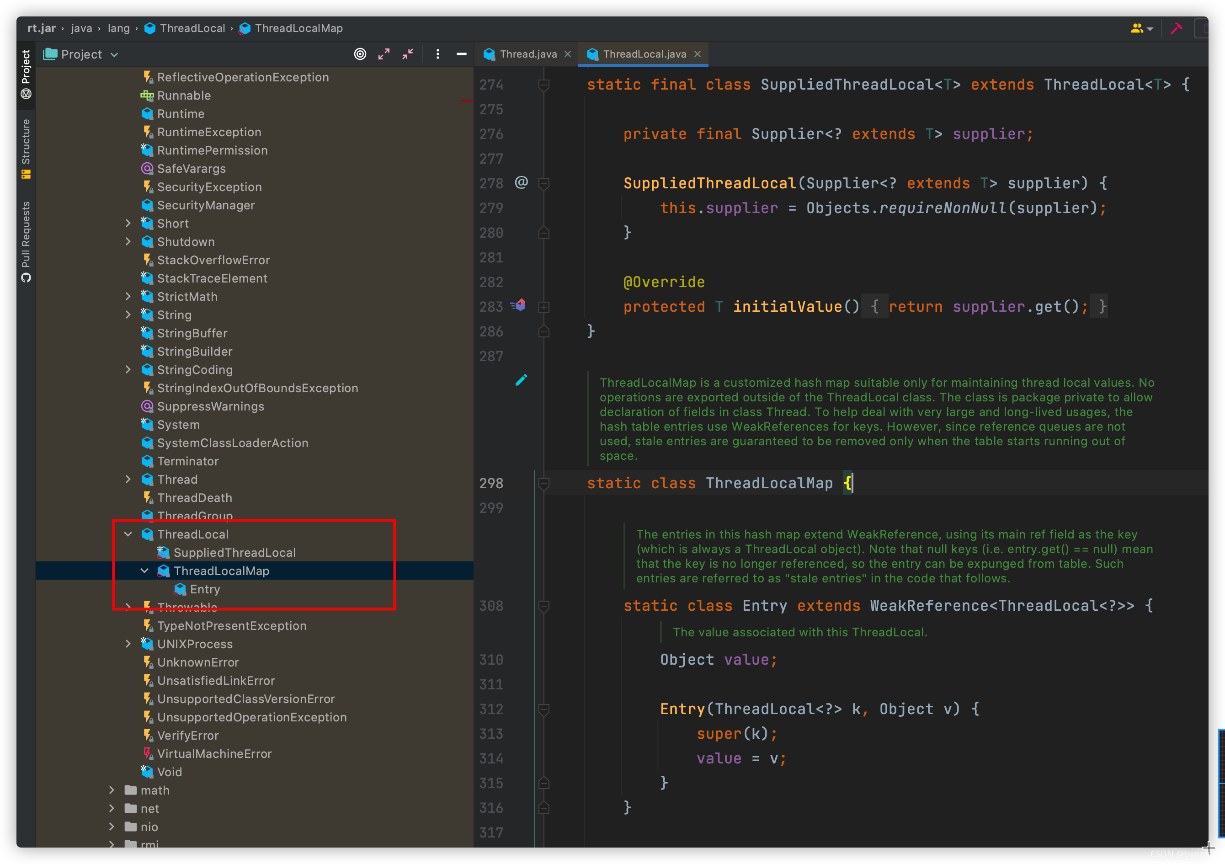Click the Terminator class icon
This screenshot has width=1225, height=864.
click(147, 461)
